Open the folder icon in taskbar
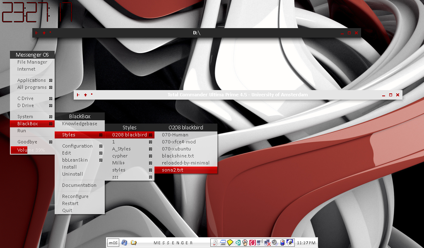The height and width of the screenshot is (248, 424). [134, 243]
